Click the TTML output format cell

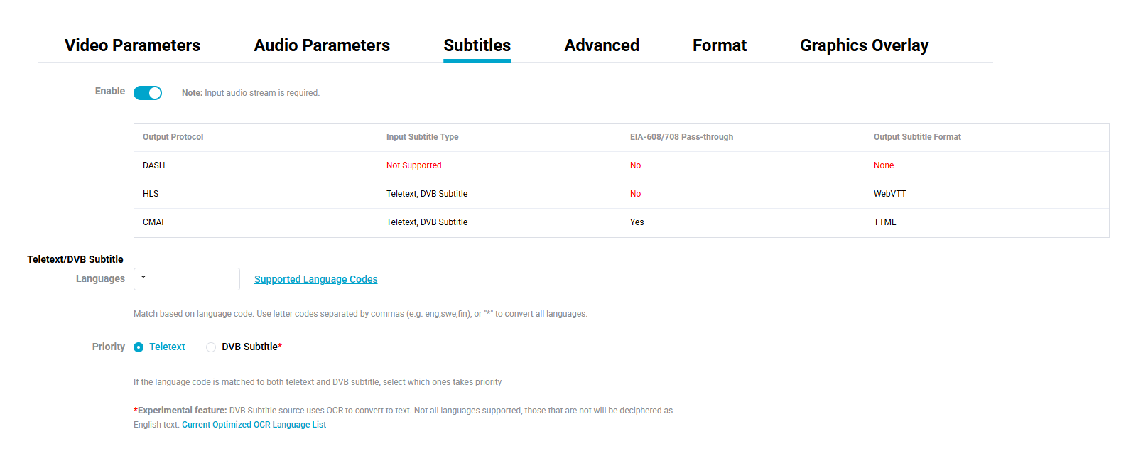[x=884, y=222]
